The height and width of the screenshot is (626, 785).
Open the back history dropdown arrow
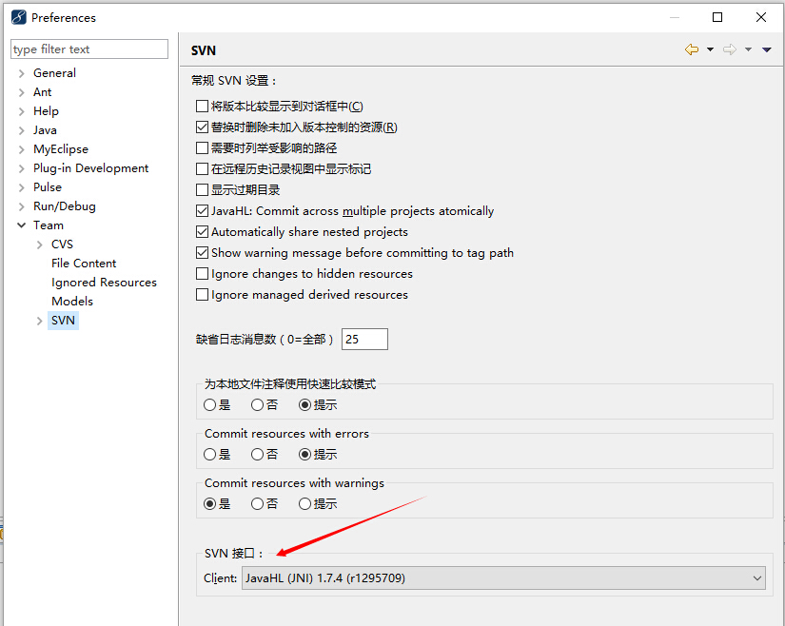click(710, 49)
